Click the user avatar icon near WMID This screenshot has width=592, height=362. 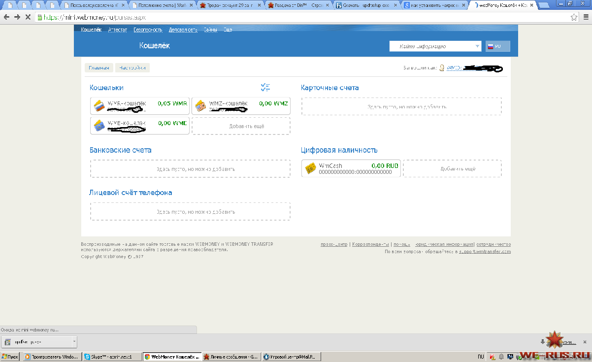pyautogui.click(x=442, y=68)
